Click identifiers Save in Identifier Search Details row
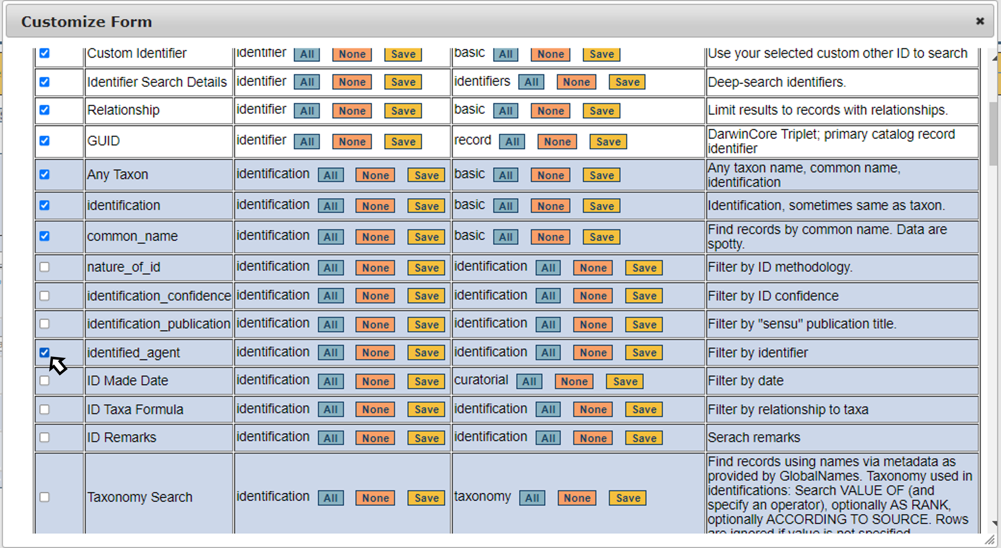1001x548 pixels. click(627, 82)
